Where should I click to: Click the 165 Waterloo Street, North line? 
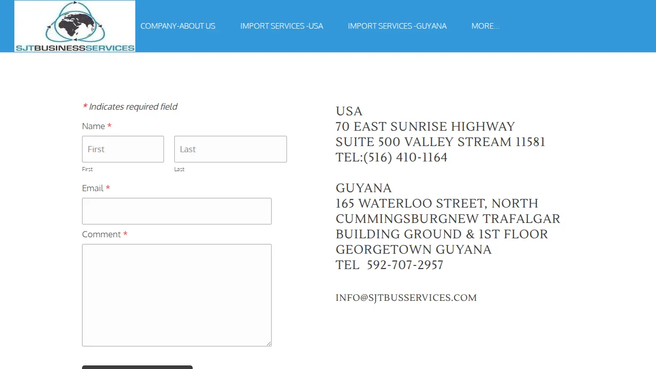[x=437, y=203]
